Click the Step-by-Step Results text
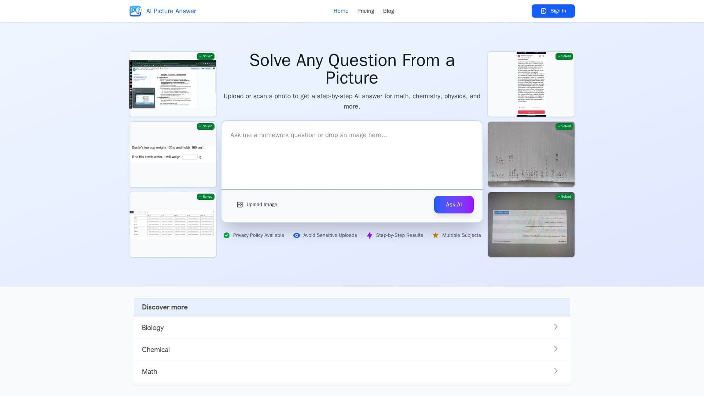Viewport: 704px width, 396px height. pyautogui.click(x=400, y=235)
